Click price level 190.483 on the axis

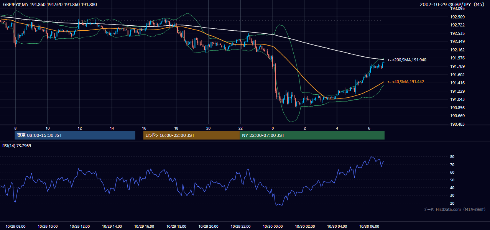pos(457,124)
